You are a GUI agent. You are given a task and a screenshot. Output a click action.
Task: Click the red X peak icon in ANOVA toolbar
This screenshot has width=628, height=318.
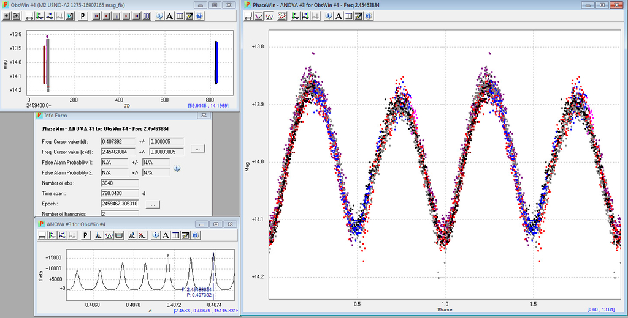click(141, 235)
